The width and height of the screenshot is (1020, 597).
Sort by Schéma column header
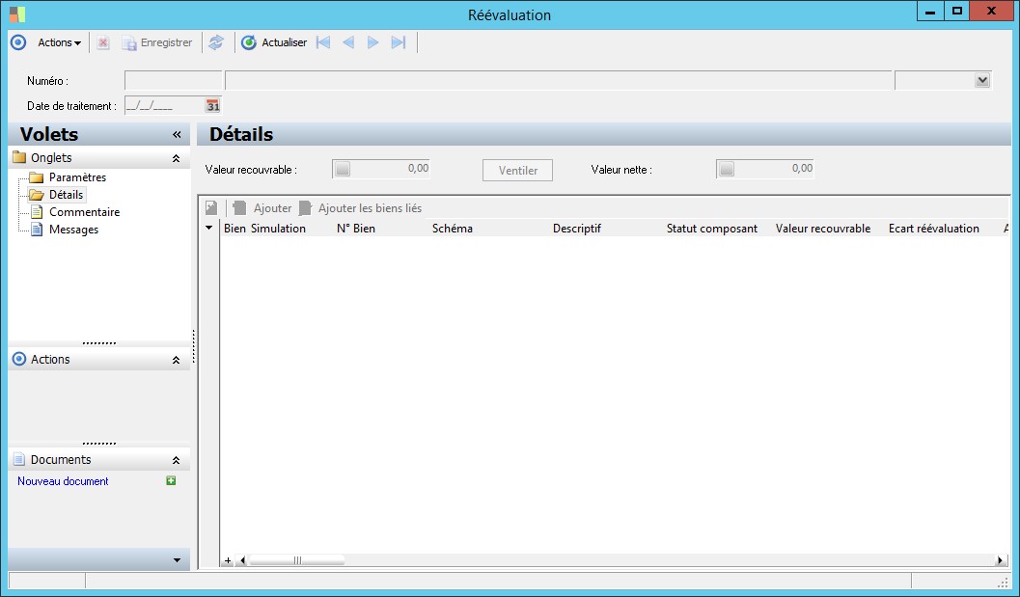click(x=453, y=229)
